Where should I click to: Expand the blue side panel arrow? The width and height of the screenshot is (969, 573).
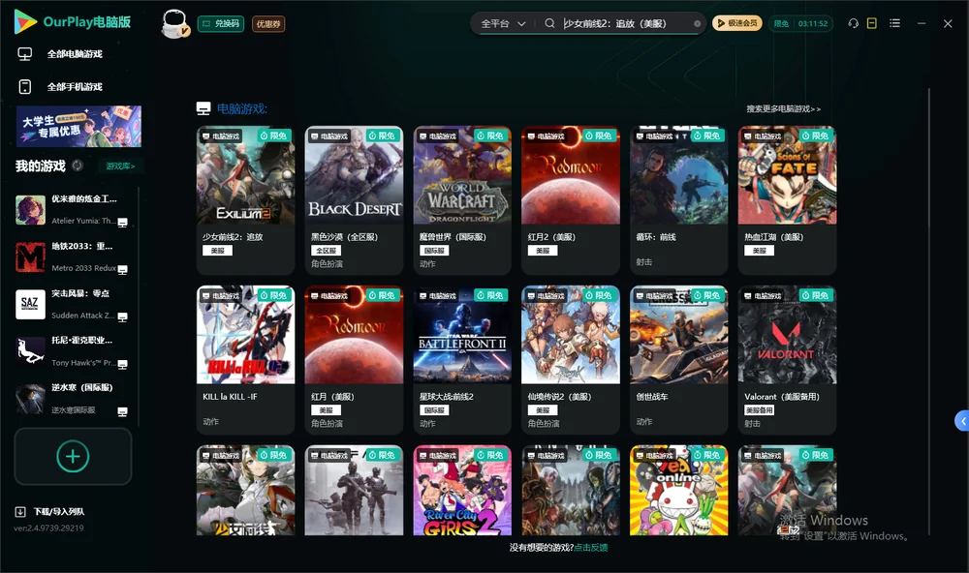(x=962, y=420)
